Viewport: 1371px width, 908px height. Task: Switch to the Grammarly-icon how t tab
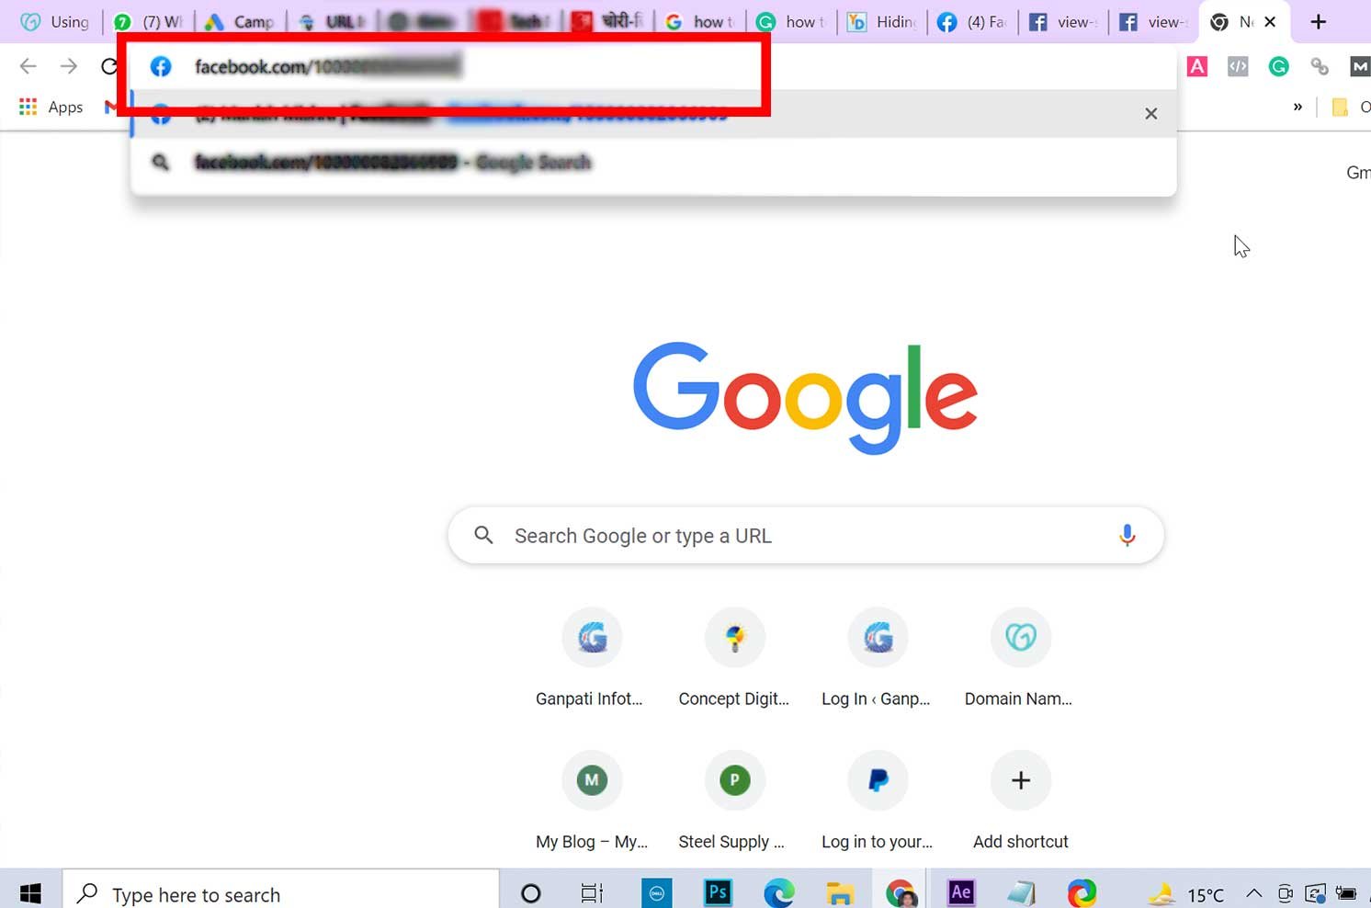coord(792,21)
